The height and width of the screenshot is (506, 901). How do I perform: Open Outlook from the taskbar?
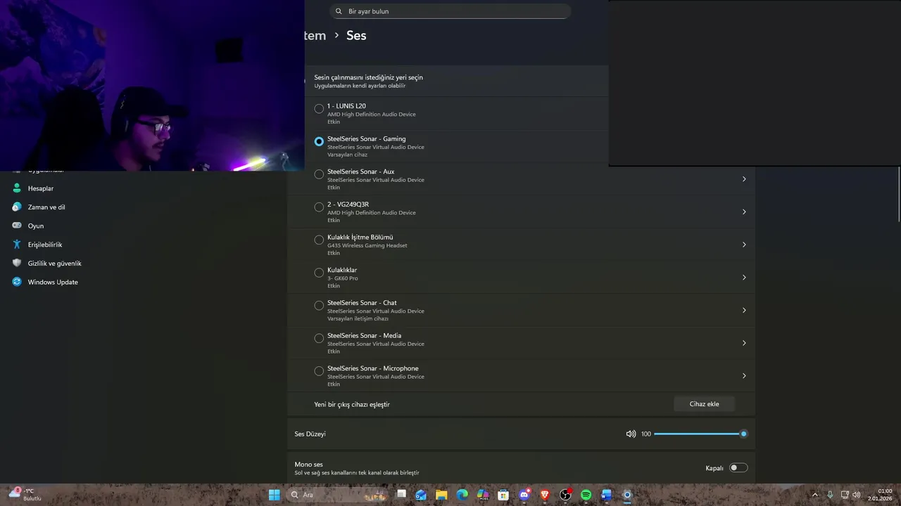421,495
